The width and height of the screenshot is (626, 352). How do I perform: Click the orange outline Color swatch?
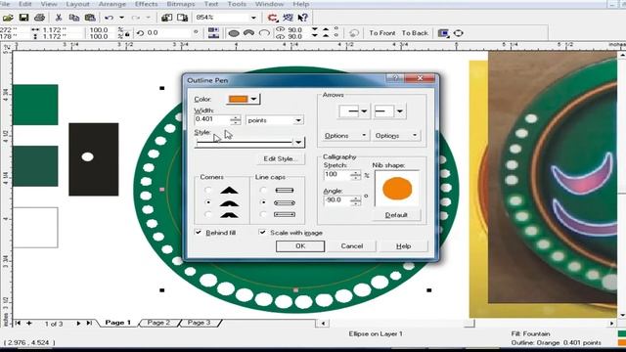pyautogui.click(x=239, y=99)
